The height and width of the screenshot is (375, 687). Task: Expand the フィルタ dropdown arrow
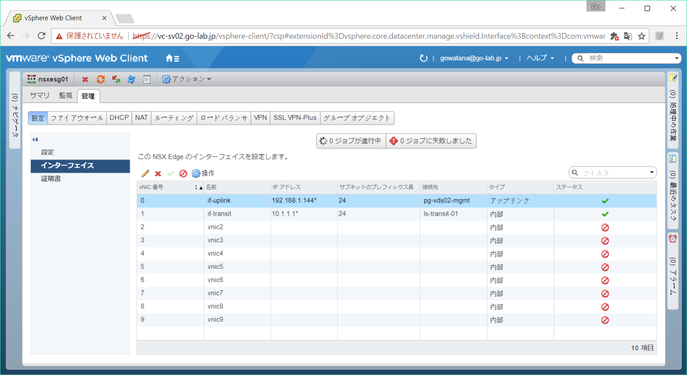[652, 173]
